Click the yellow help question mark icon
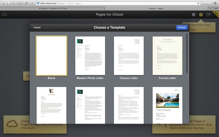This screenshot has width=219, height=137. [201, 14]
